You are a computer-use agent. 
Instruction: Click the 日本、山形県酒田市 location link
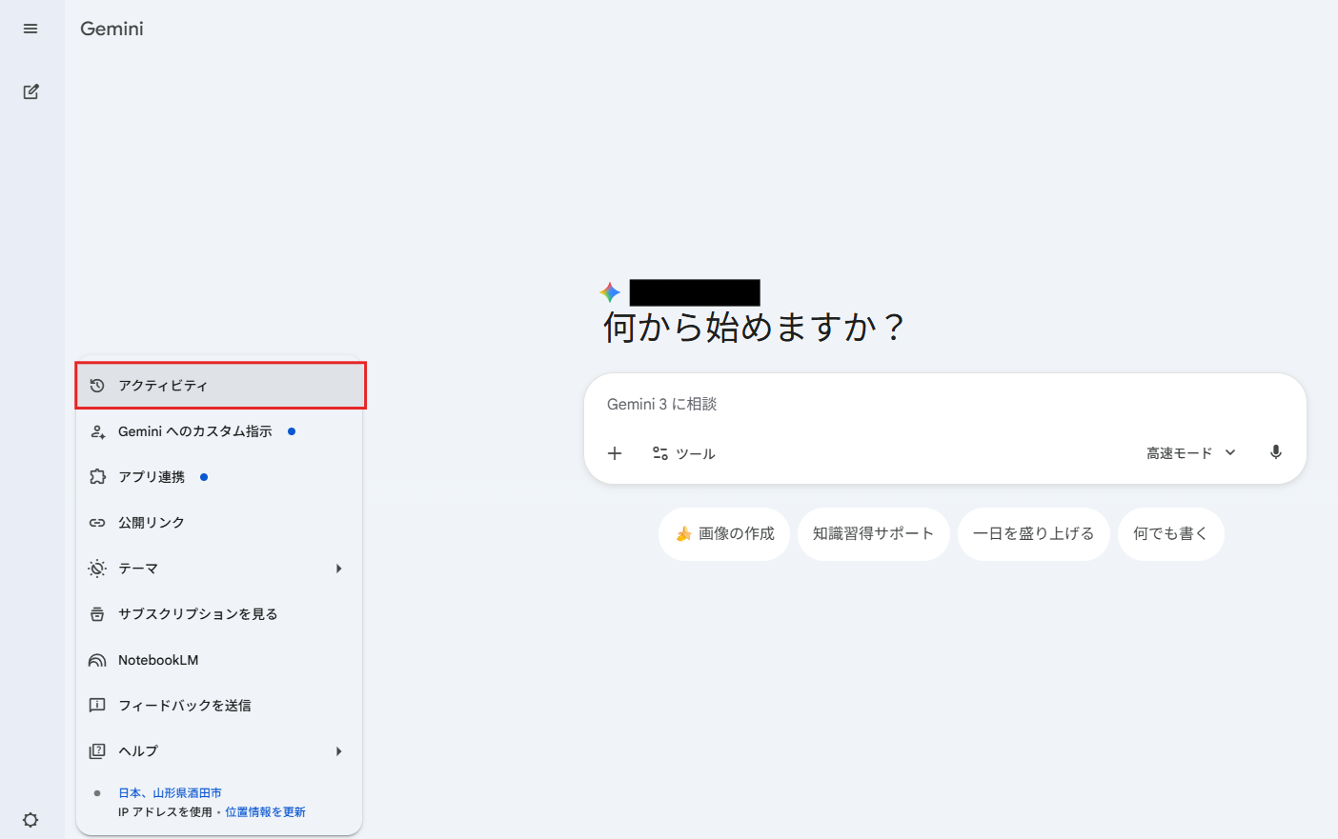point(170,793)
